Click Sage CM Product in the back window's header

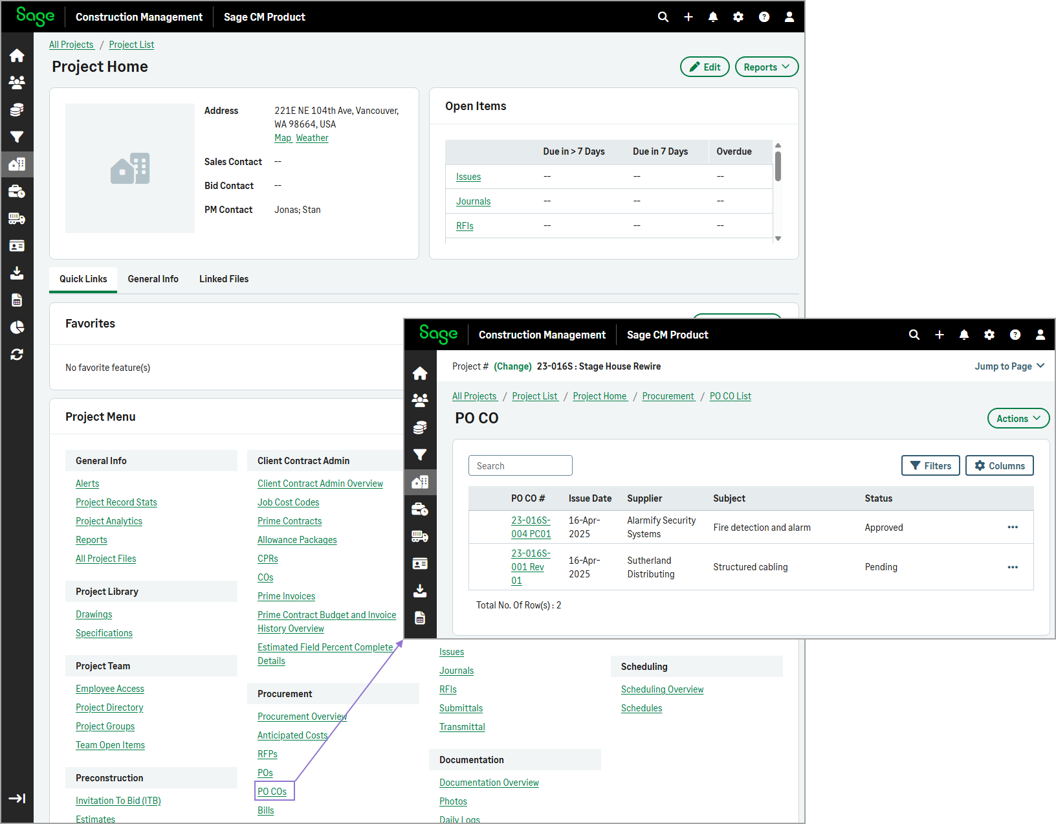tap(265, 17)
